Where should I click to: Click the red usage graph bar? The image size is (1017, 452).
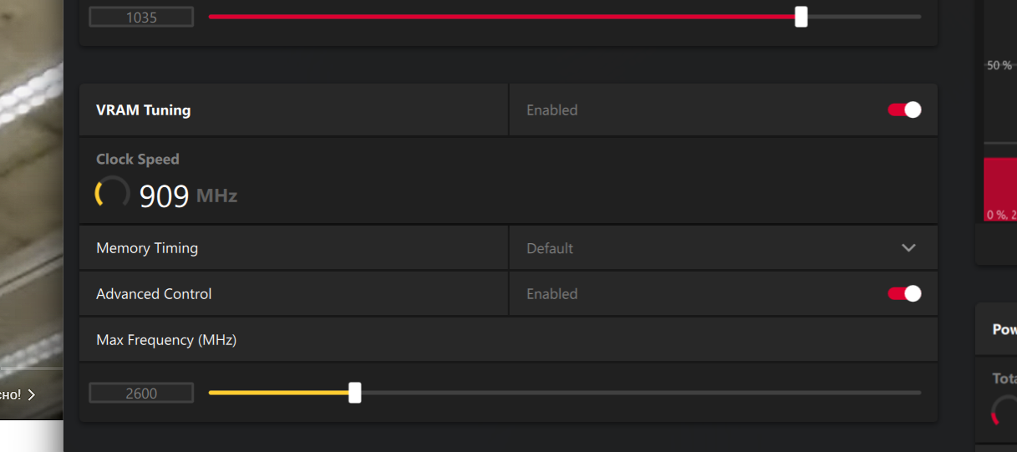(x=1000, y=188)
